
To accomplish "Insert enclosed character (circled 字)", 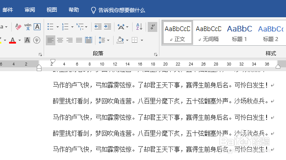I will click(37, 40).
